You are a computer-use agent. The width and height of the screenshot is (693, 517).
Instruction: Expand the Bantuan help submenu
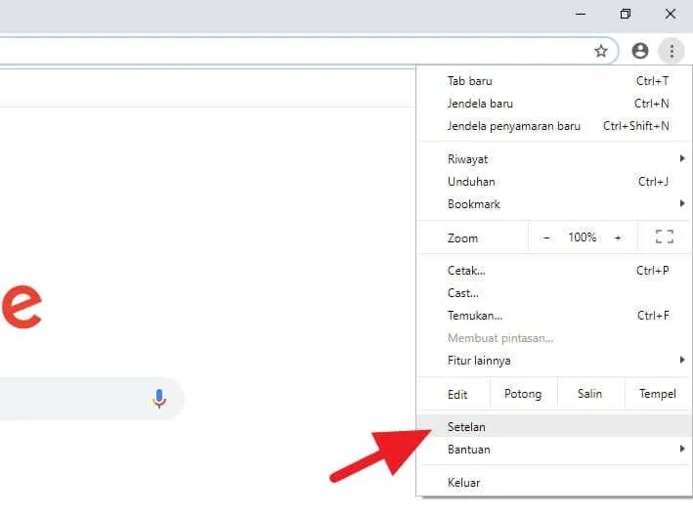(x=554, y=450)
